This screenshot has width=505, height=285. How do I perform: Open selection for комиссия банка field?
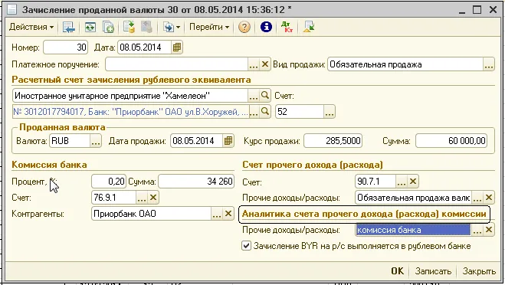coord(477,230)
